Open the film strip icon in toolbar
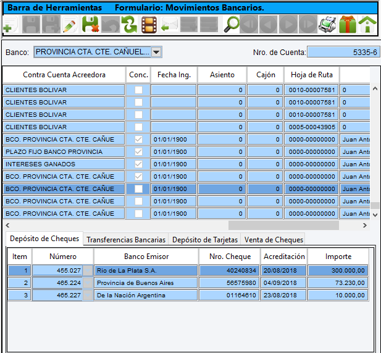The image size is (381, 353). (x=149, y=25)
